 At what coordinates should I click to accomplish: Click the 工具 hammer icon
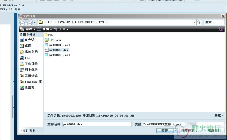click(55, 29)
